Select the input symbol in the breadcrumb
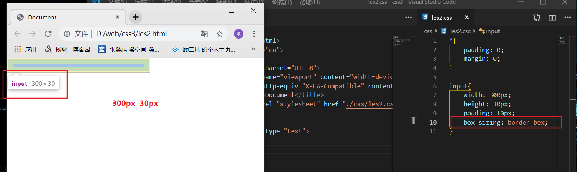 (493, 31)
